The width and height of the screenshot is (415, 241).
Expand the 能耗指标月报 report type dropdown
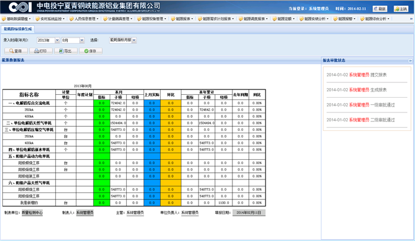tap(123, 40)
